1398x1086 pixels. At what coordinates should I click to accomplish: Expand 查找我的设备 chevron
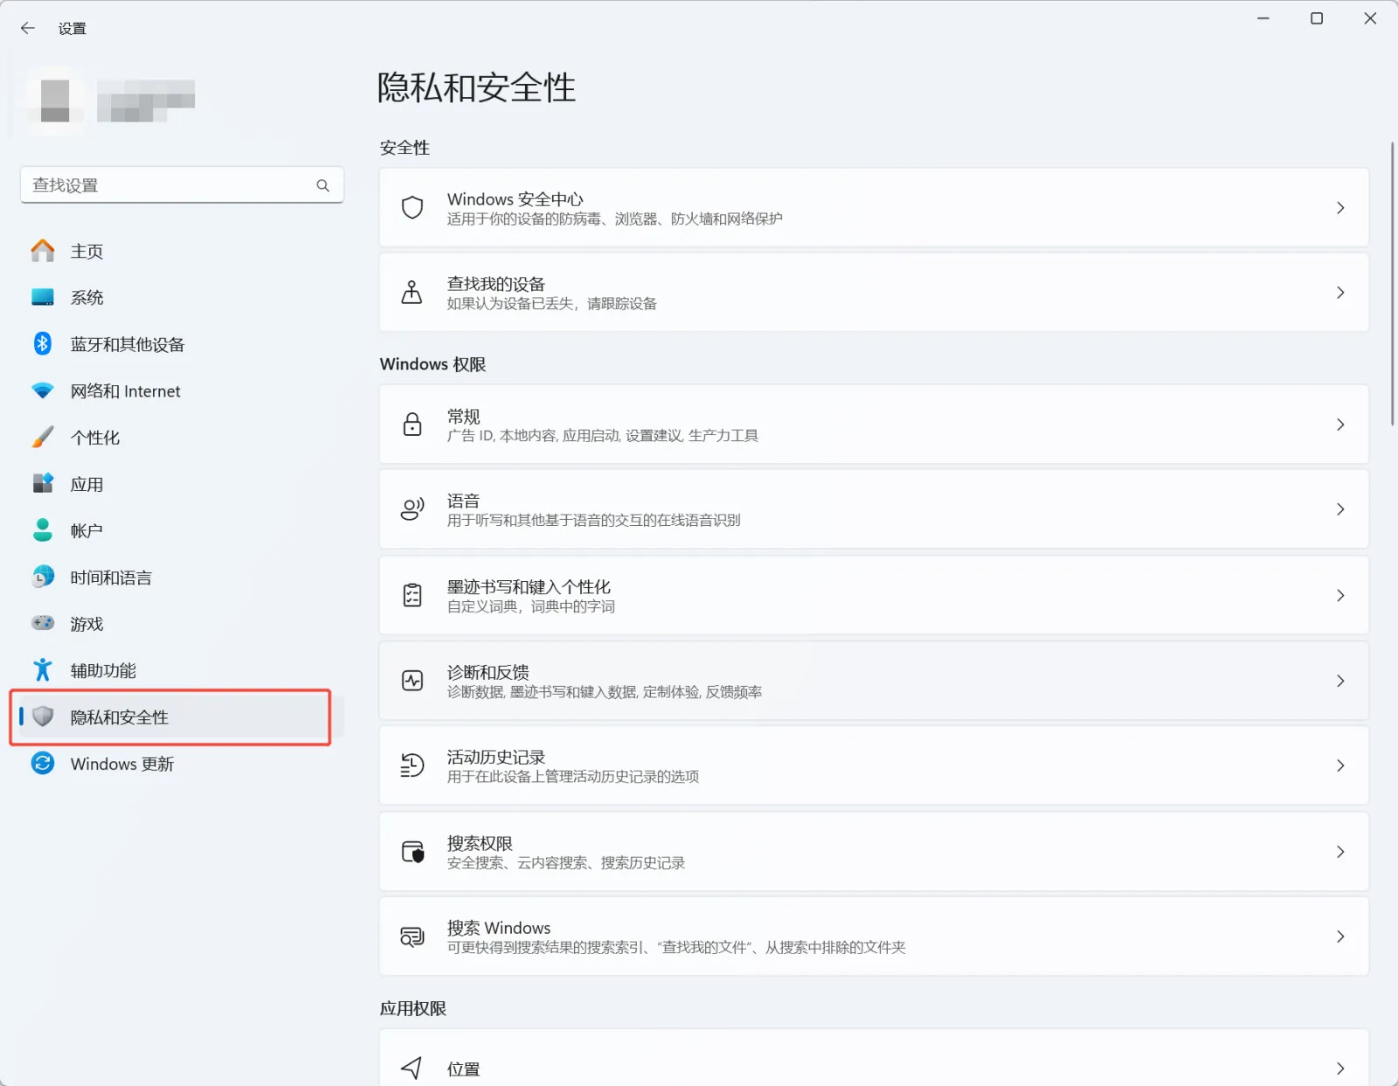coord(1340,293)
